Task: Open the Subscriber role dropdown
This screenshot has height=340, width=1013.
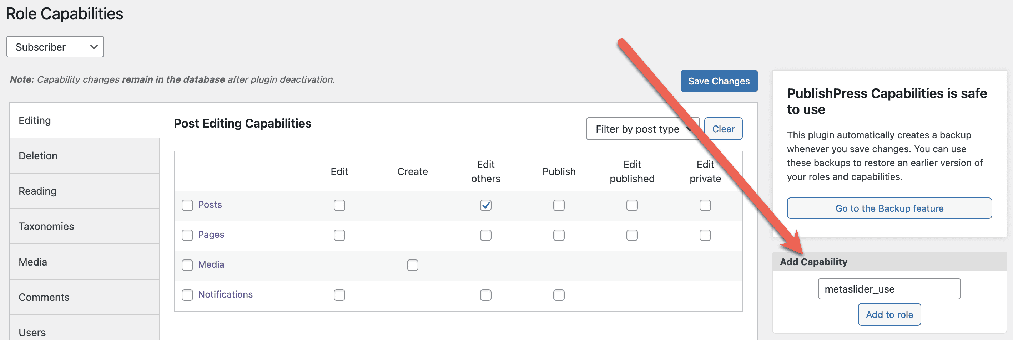Action: click(x=55, y=47)
